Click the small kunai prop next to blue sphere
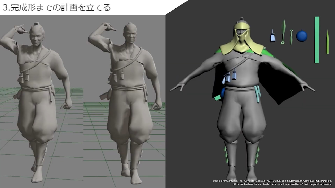The image size is (335, 188). tap(291, 37)
